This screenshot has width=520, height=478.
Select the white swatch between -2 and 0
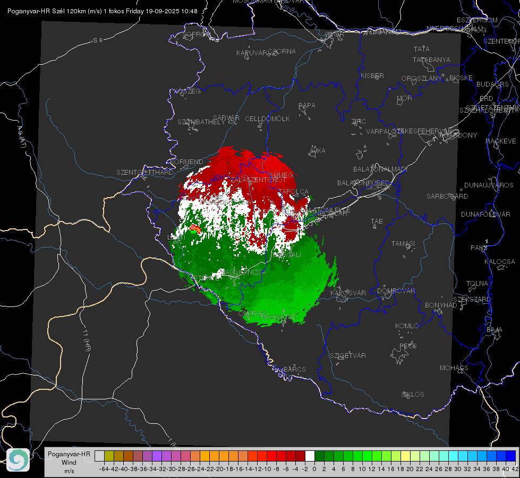[x=310, y=456]
